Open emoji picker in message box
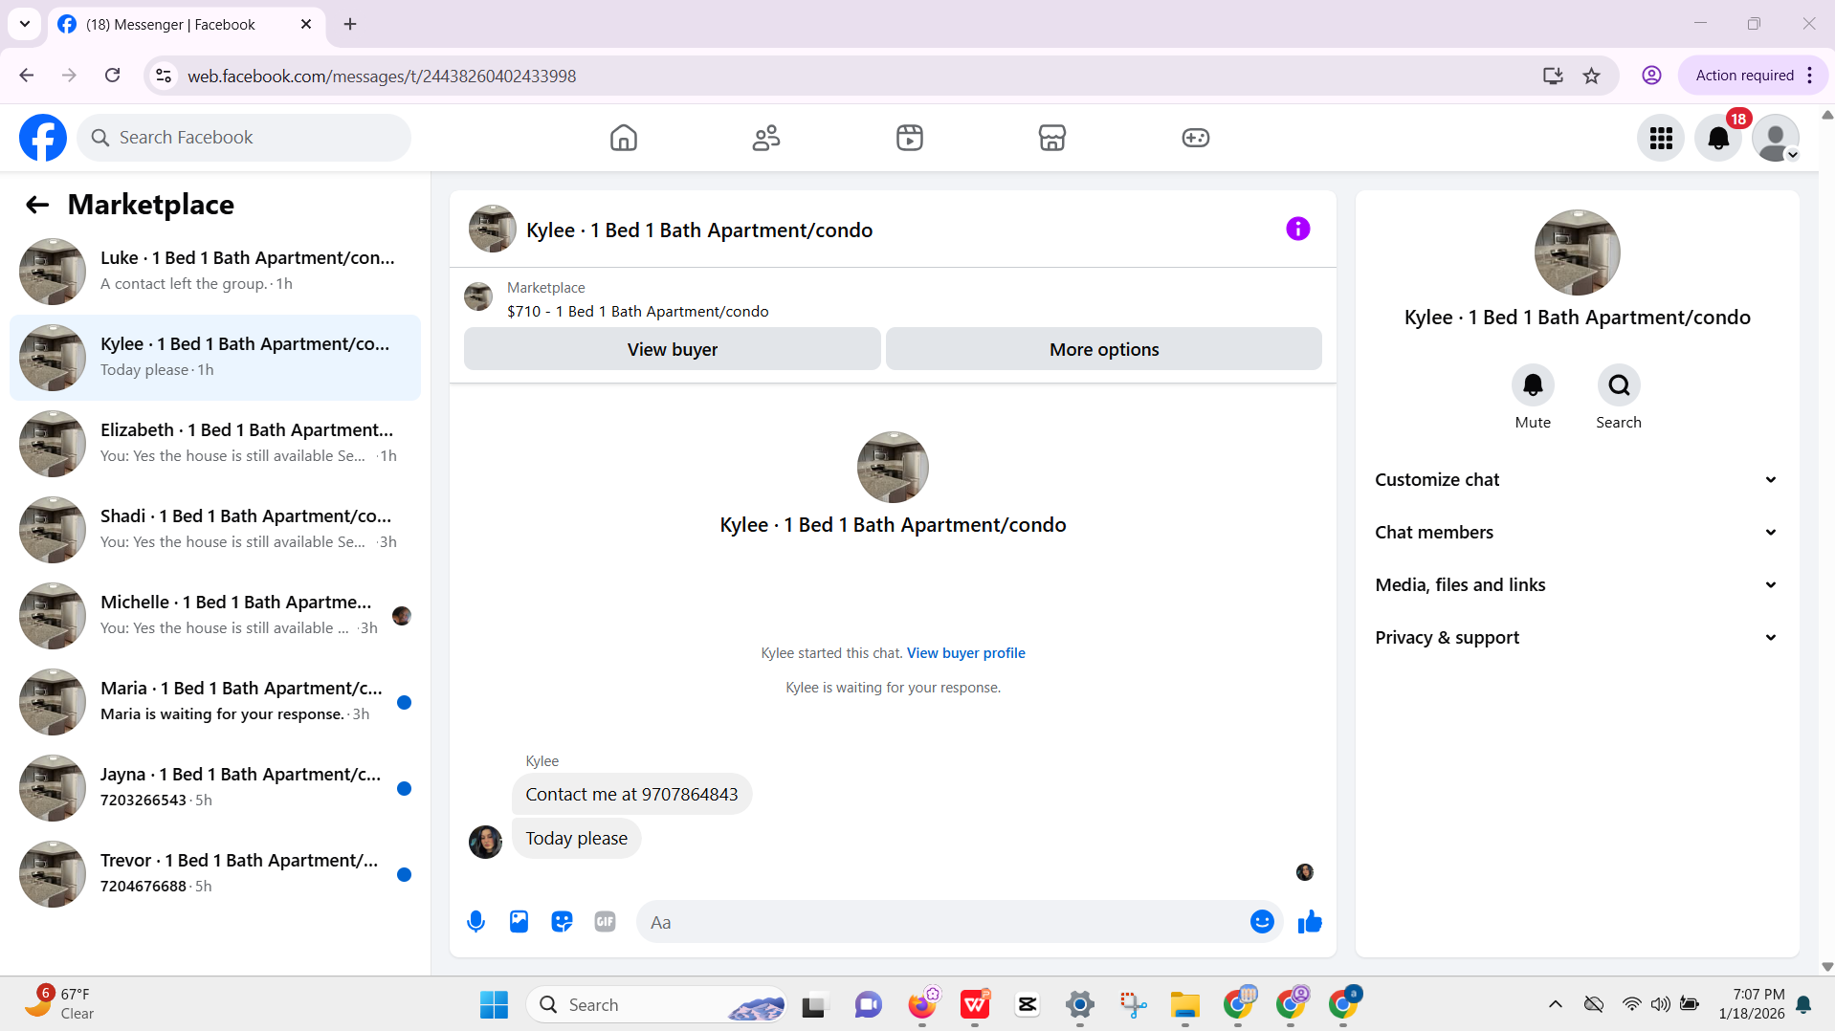 tap(1262, 922)
